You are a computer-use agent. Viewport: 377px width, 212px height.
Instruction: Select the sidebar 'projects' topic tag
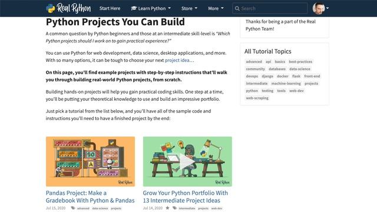(x=311, y=84)
